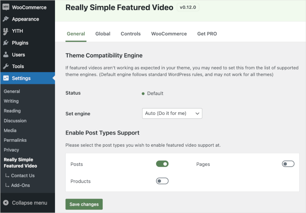Screen dimensions: 306x213
Task: Click the Collapse menu arrow icon
Action: (6, 203)
